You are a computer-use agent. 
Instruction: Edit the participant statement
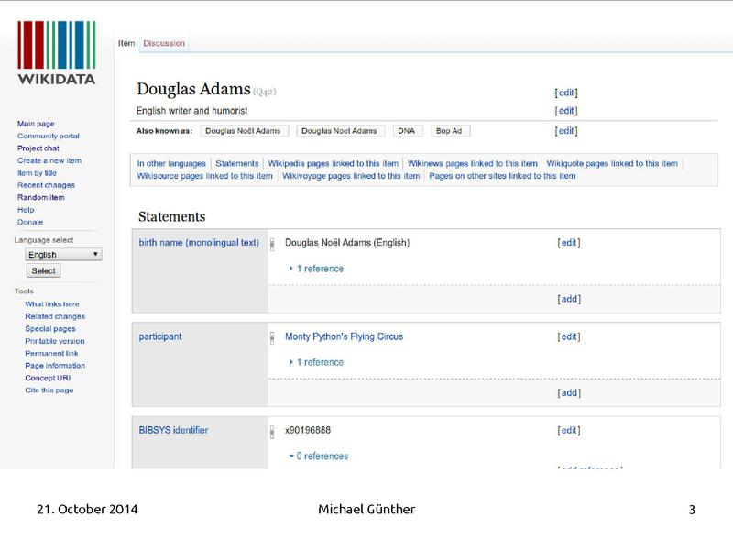click(x=569, y=336)
